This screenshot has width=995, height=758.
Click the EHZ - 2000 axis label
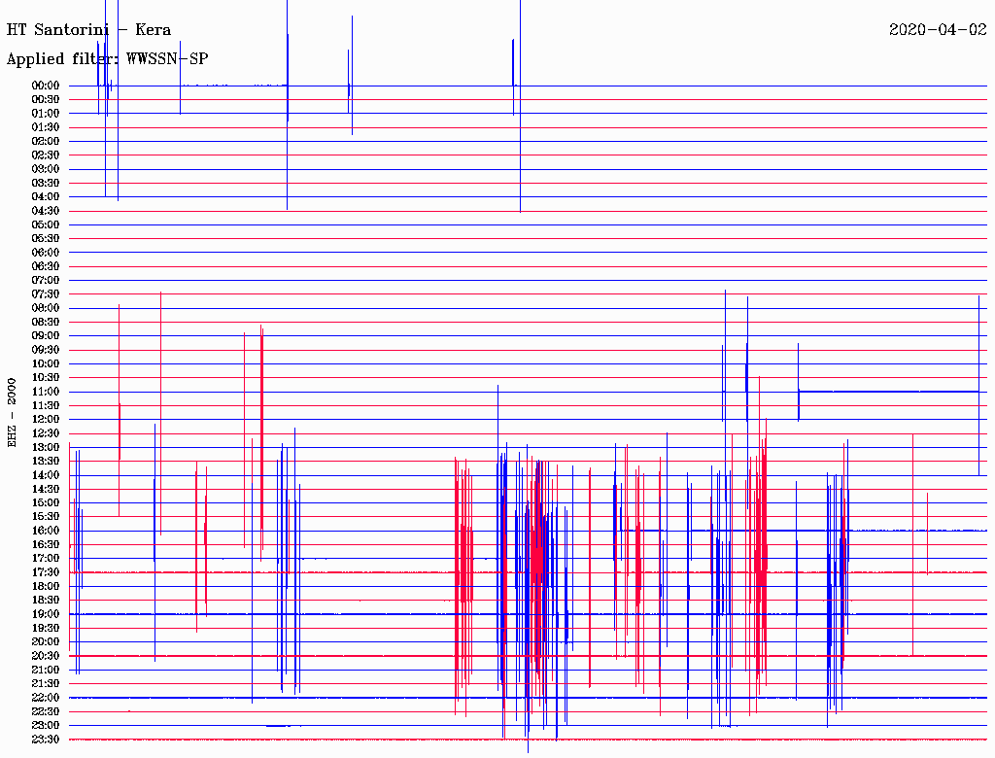coord(12,413)
